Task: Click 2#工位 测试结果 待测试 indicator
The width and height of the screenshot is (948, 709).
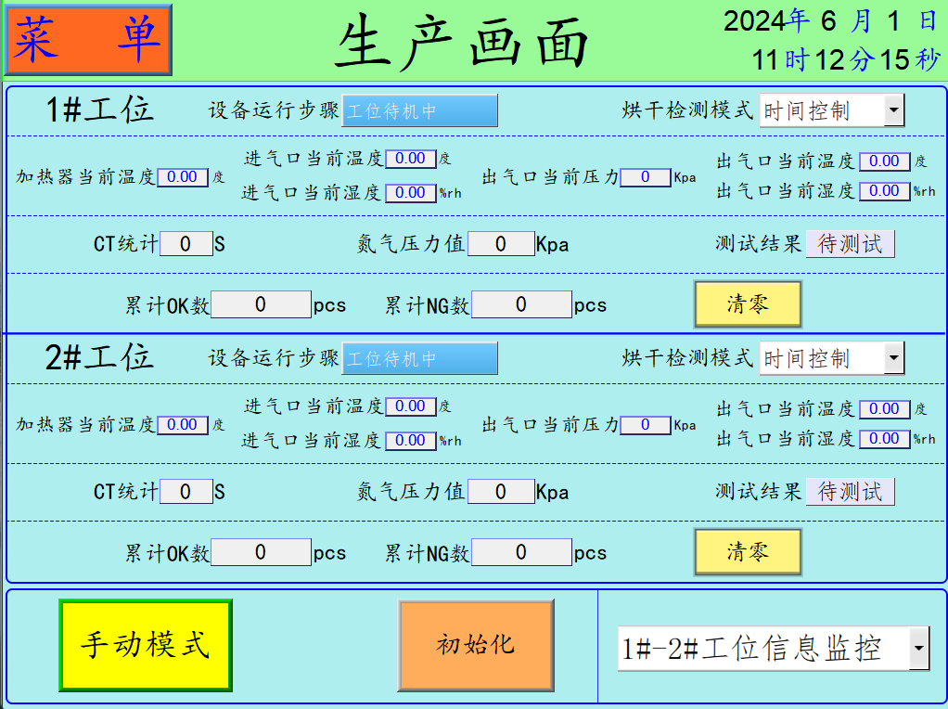Action: (x=850, y=492)
